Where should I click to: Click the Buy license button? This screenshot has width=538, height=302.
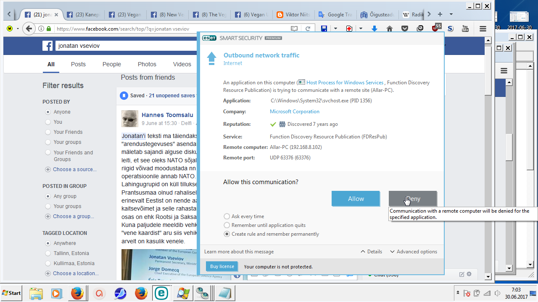222,266
